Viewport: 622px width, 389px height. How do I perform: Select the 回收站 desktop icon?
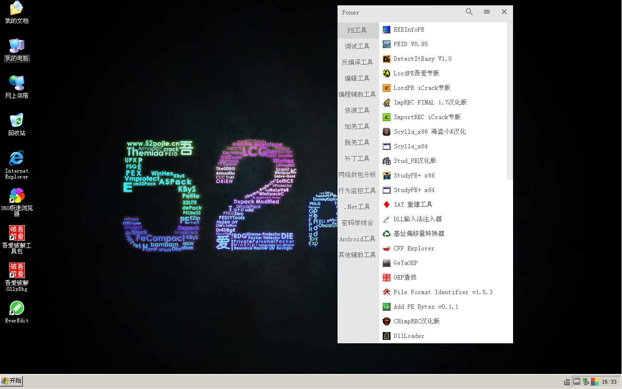17,125
